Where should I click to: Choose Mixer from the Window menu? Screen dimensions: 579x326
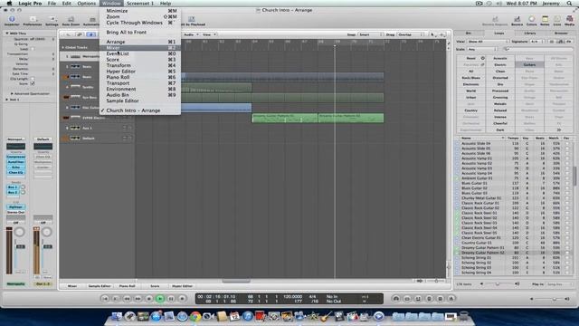140,48
